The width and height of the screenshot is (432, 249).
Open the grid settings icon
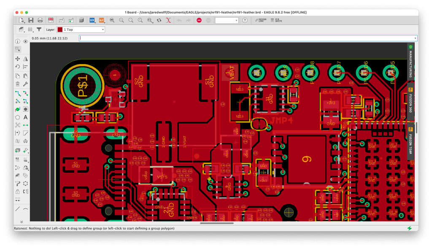[30, 29]
